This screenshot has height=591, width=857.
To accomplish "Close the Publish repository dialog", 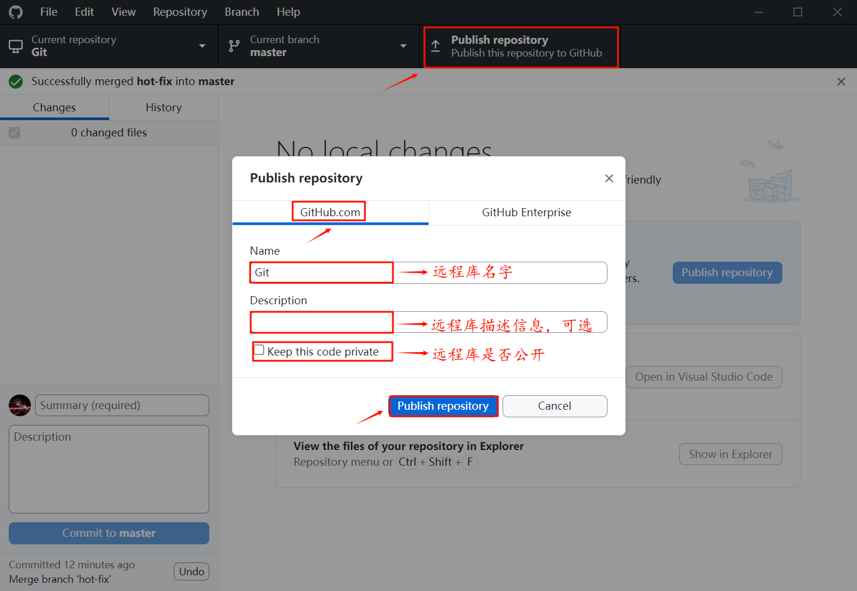I will coord(609,178).
